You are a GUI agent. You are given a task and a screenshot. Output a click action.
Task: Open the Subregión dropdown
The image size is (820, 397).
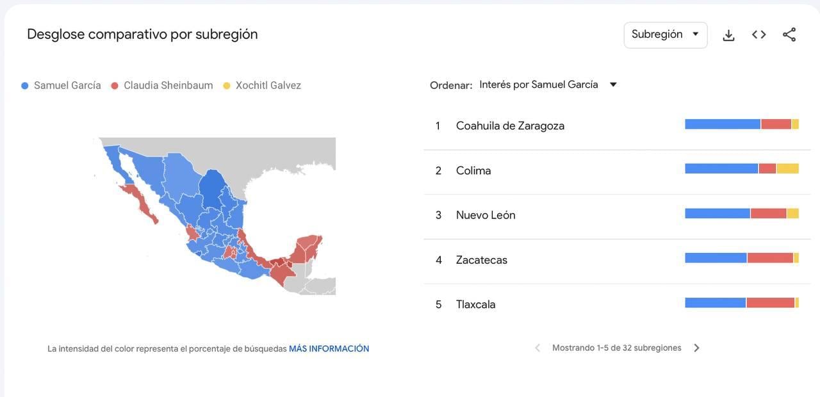(665, 34)
